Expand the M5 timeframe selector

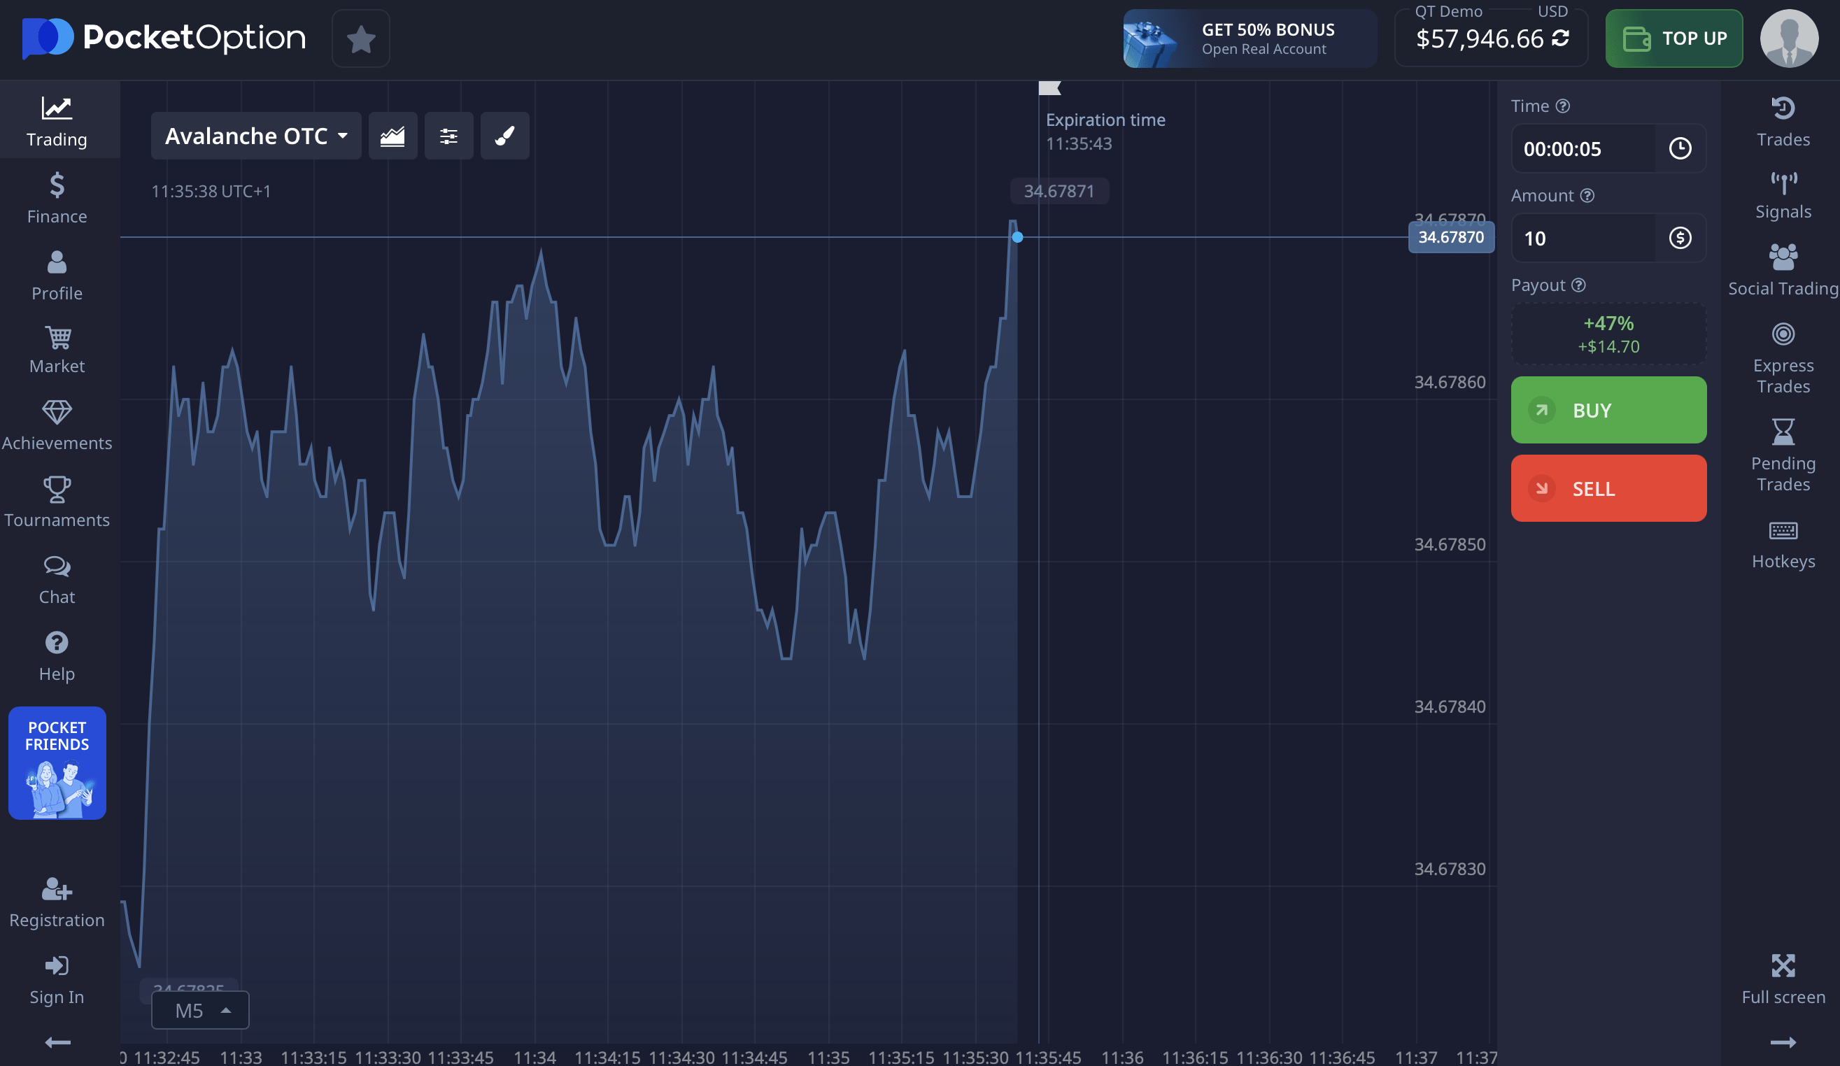pos(200,1011)
